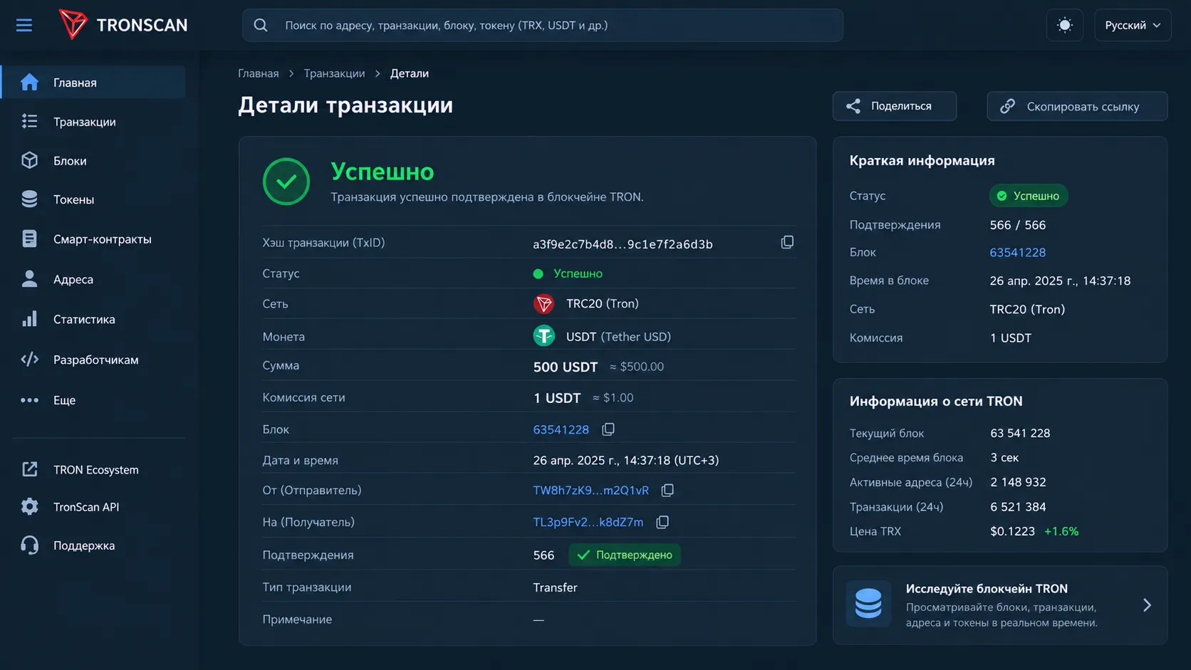The width and height of the screenshot is (1191, 670).
Task: Click the search field for address or transaction
Action: click(x=543, y=25)
